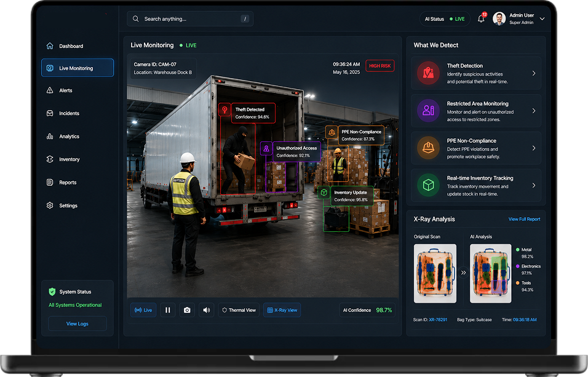
Task: Click the orange Tools legend dot
Action: click(517, 283)
